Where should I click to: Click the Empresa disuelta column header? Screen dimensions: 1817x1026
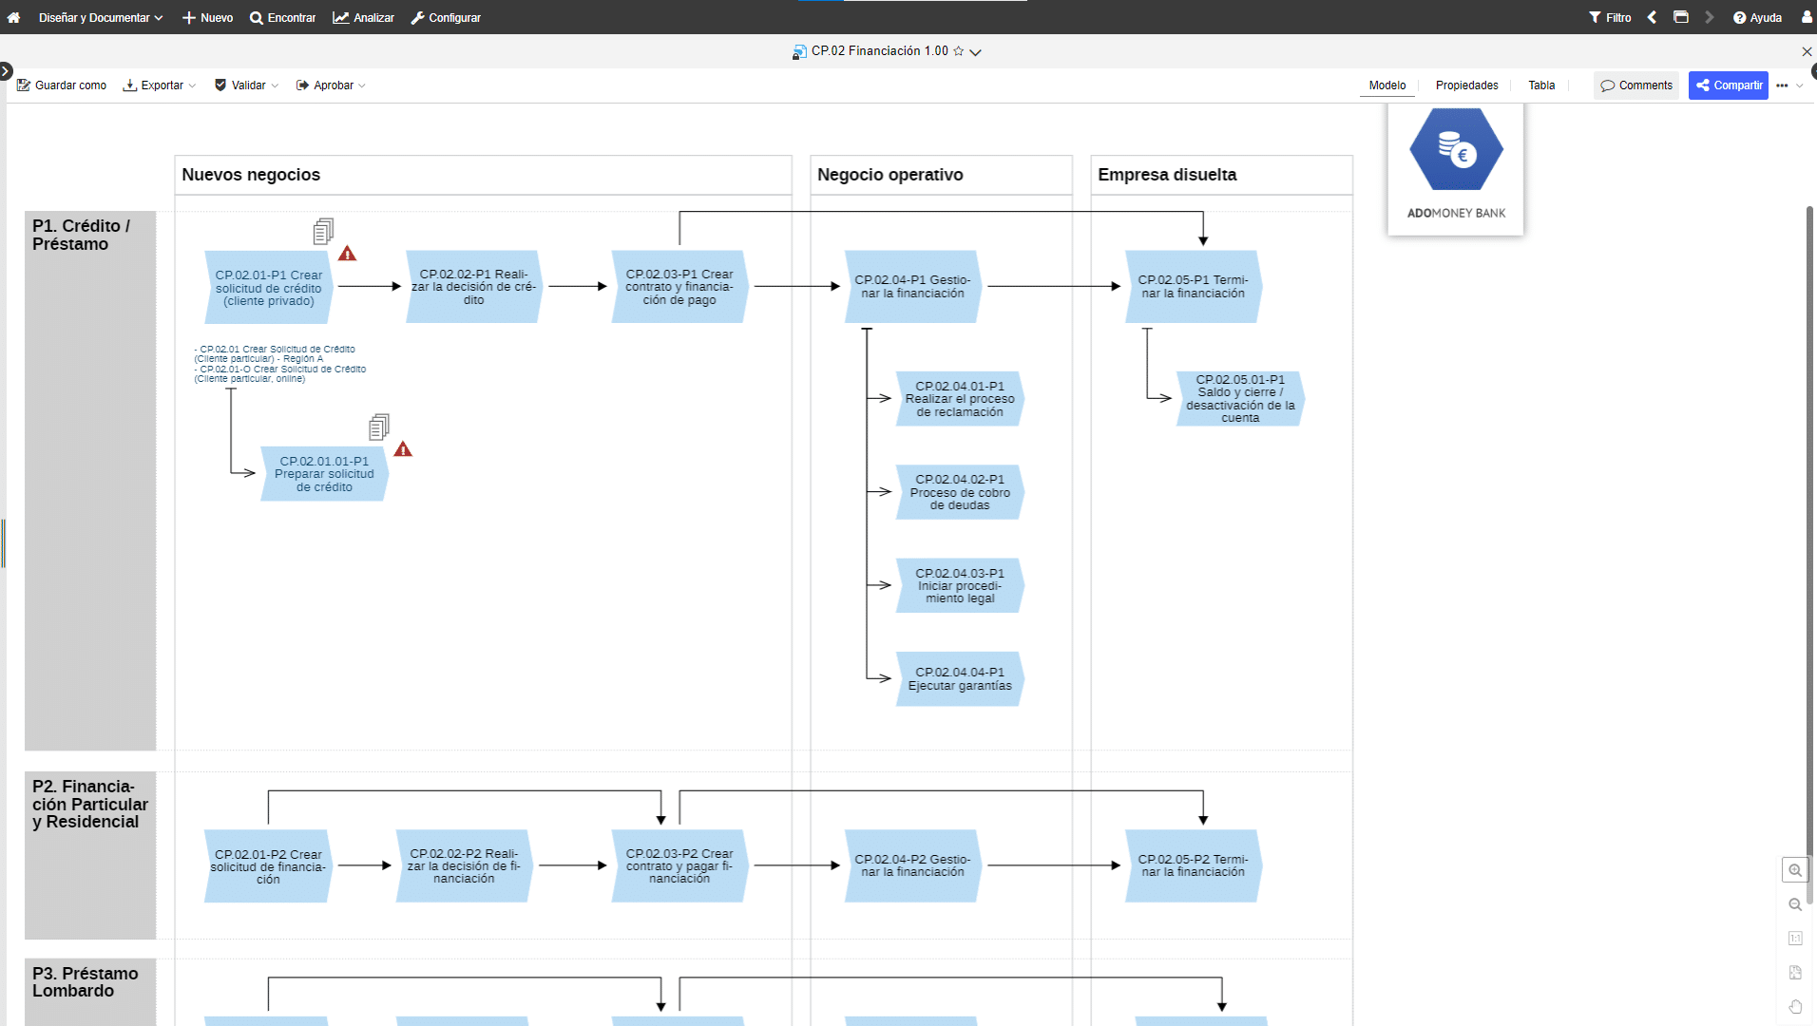[1221, 175]
